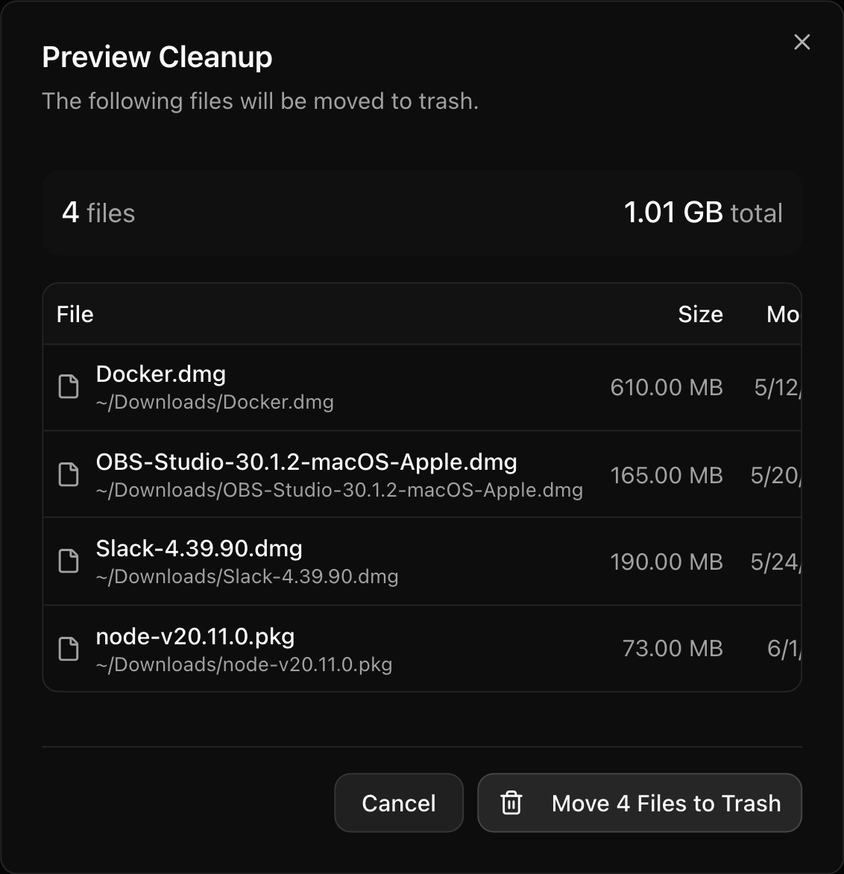This screenshot has width=844, height=874.
Task: Click the file icon beside node-v20.11.0.pkg
Action: coord(69,649)
